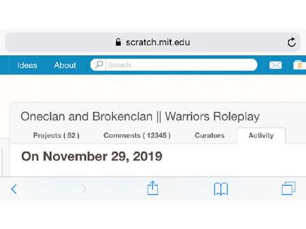
Task: Switch to the Projects (52) tab
Action: [x=56, y=135]
